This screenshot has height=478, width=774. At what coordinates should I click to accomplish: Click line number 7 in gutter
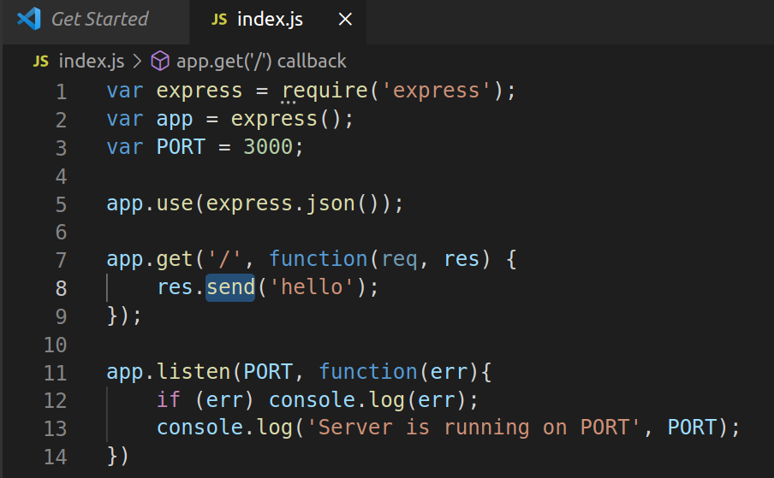click(61, 260)
